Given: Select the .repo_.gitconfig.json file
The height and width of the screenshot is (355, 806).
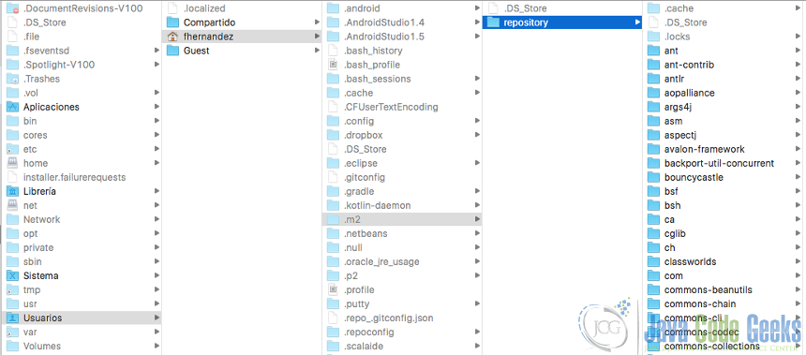Looking at the screenshot, I should coord(388,318).
